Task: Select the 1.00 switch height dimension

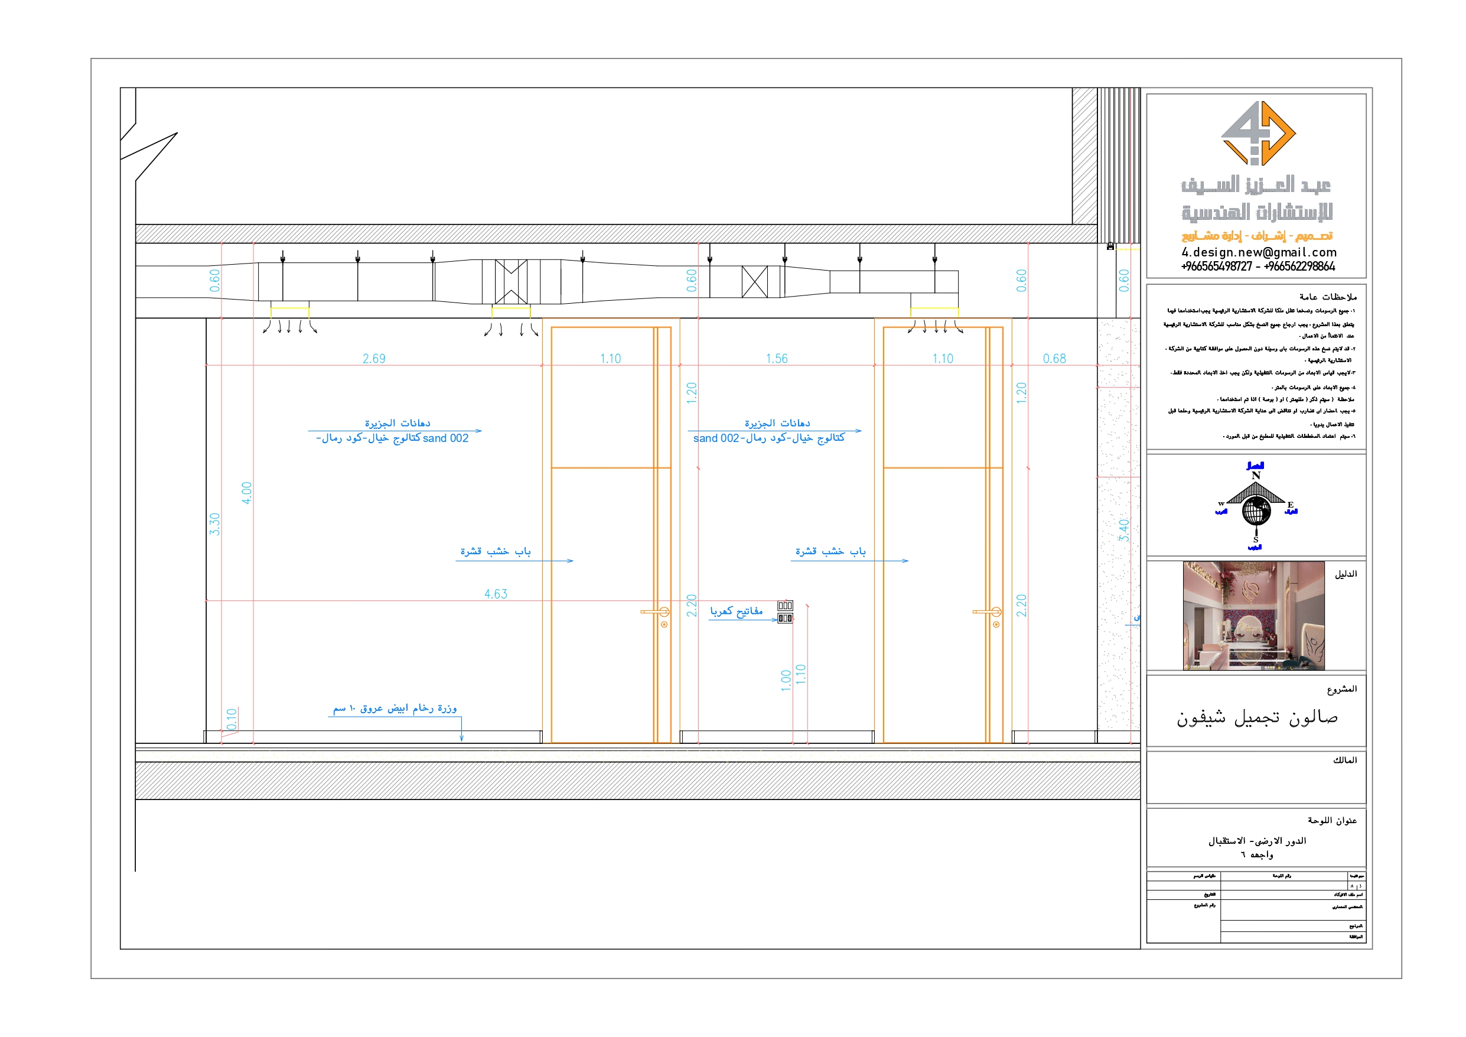Action: (x=786, y=681)
